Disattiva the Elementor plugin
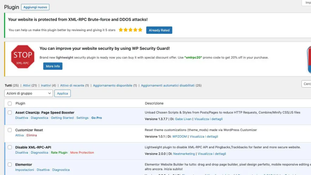 (x=43, y=170)
